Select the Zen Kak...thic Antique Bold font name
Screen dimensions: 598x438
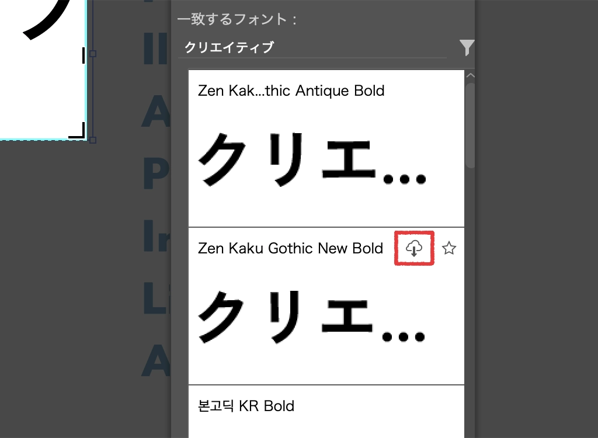click(291, 91)
